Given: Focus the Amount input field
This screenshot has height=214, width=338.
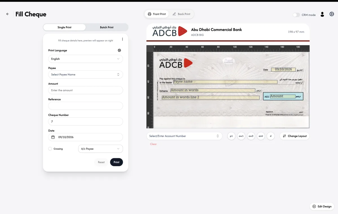Looking at the screenshot, I should [86, 90].
